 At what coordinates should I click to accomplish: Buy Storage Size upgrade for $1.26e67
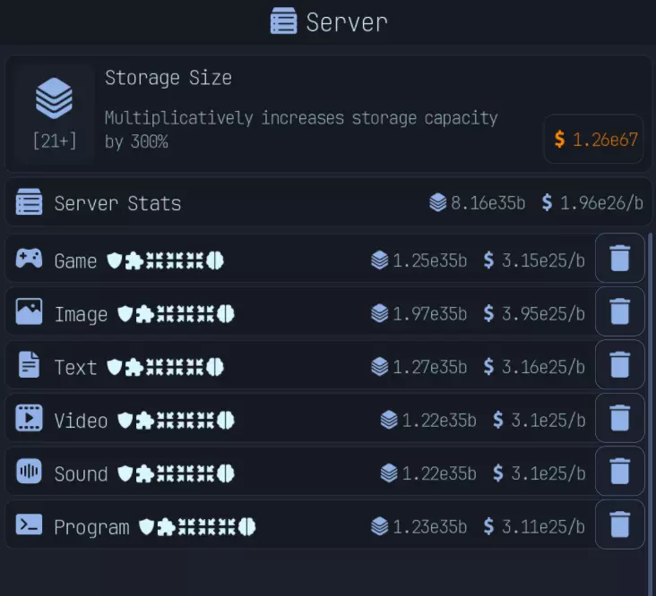coord(593,140)
